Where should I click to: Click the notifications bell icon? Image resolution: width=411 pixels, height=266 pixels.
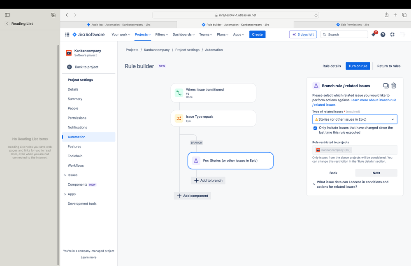[x=374, y=34]
